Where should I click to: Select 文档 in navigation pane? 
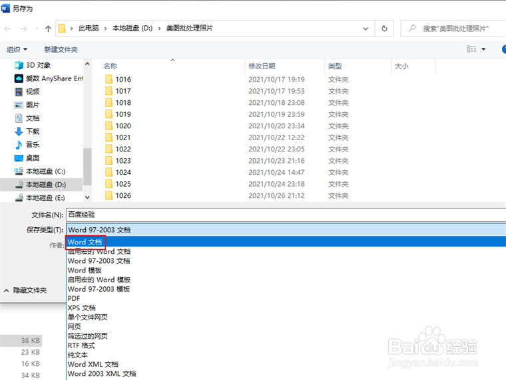pyautogui.click(x=27, y=118)
